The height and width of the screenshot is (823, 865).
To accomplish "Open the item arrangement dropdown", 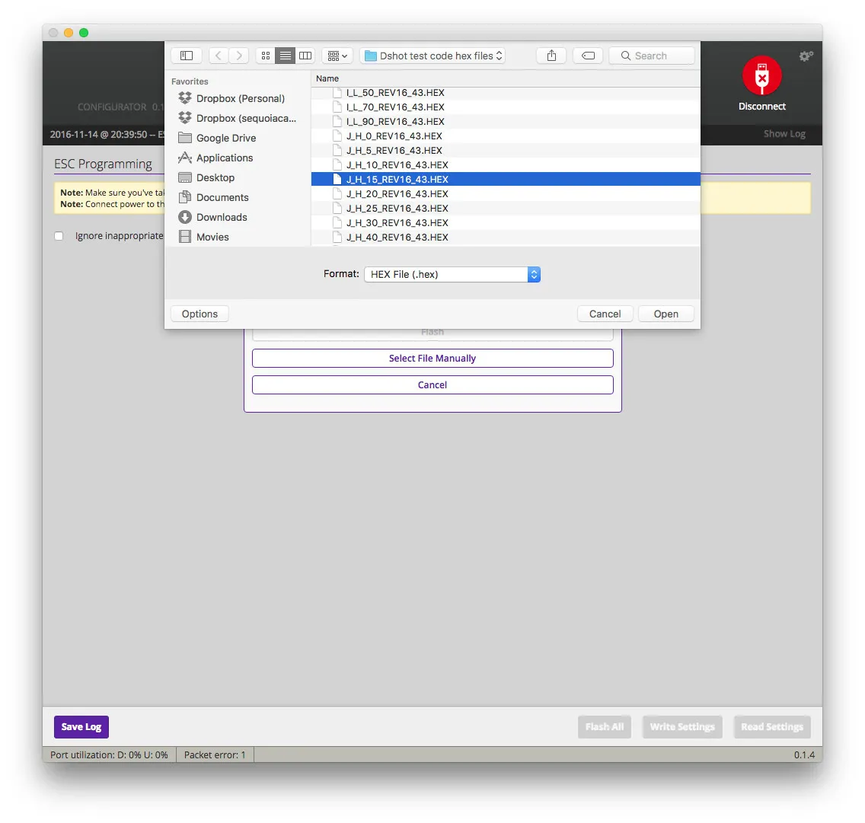I will [x=337, y=56].
